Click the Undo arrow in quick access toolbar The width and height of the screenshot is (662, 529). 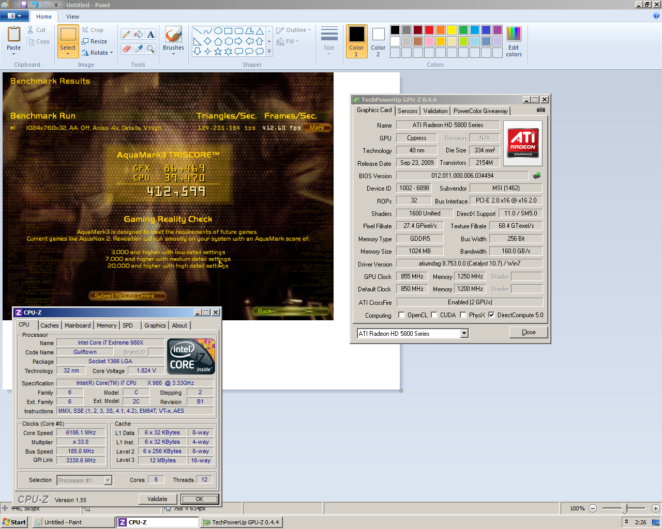[x=35, y=5]
